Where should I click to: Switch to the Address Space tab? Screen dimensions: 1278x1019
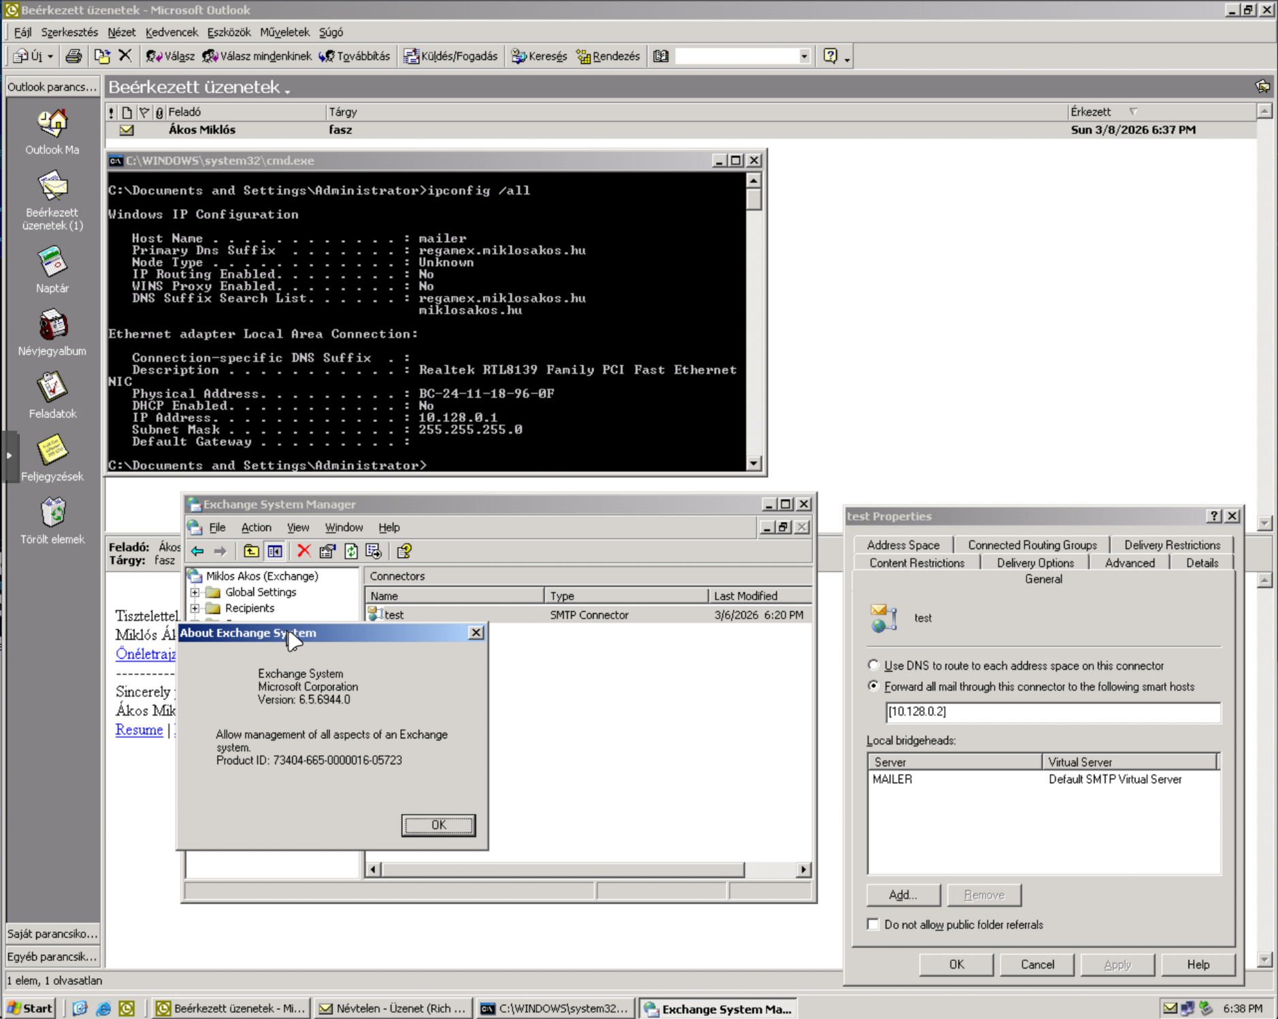(902, 545)
